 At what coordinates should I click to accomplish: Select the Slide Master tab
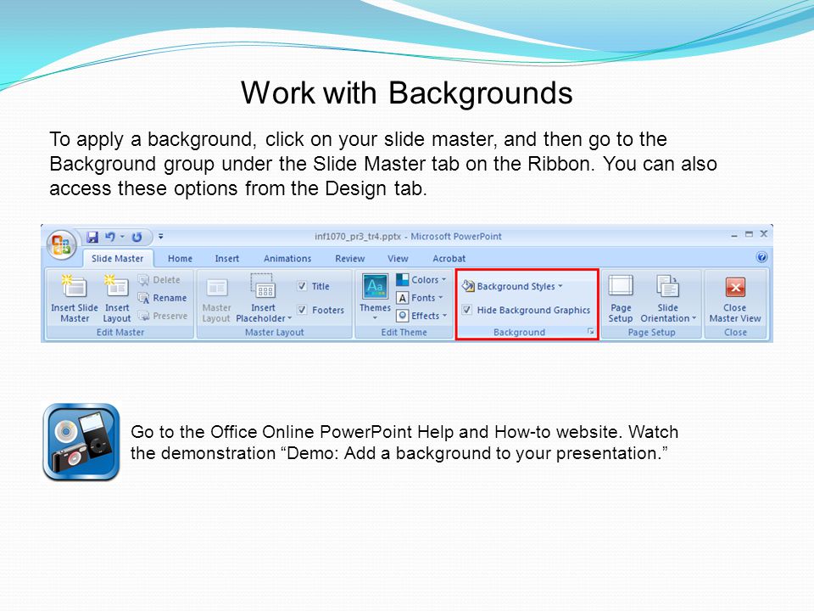(x=117, y=258)
